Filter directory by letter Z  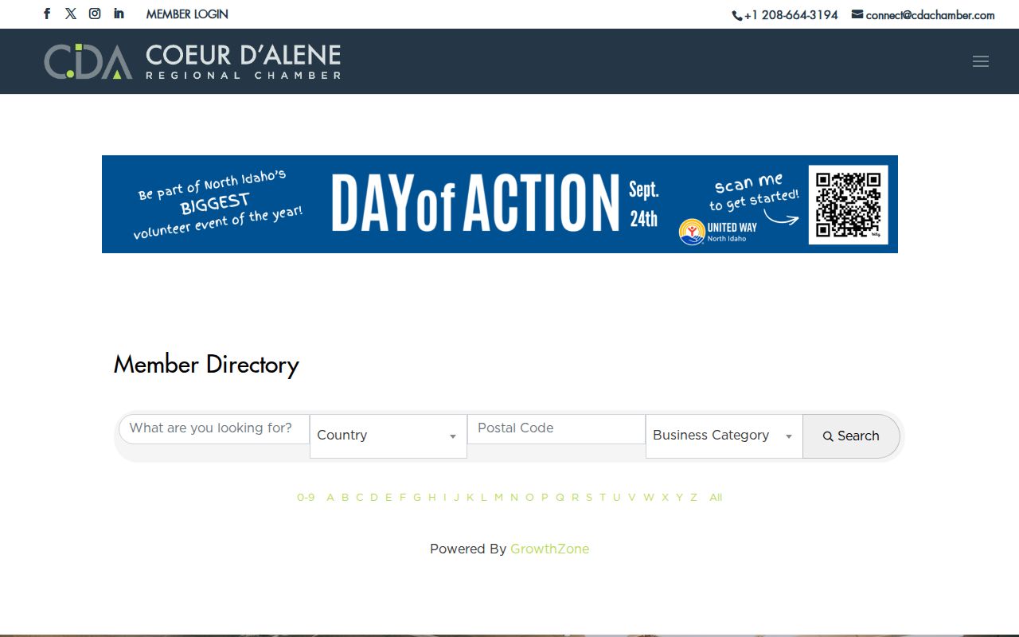(x=693, y=498)
